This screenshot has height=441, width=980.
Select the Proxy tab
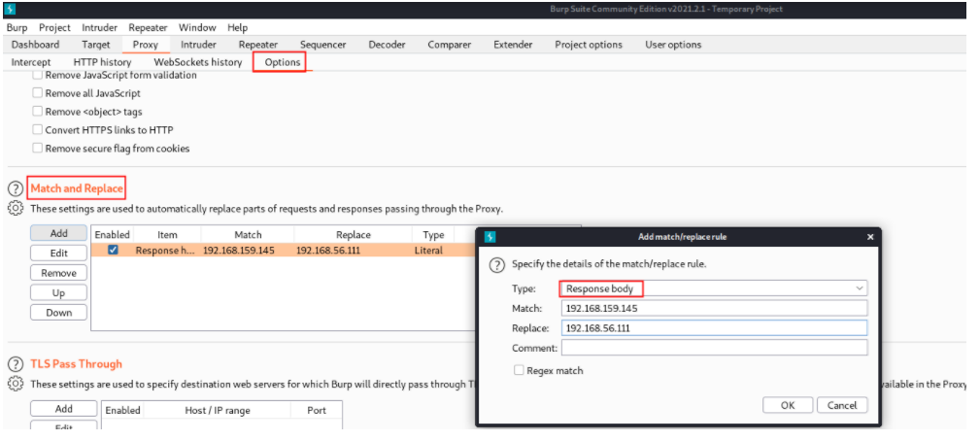146,45
